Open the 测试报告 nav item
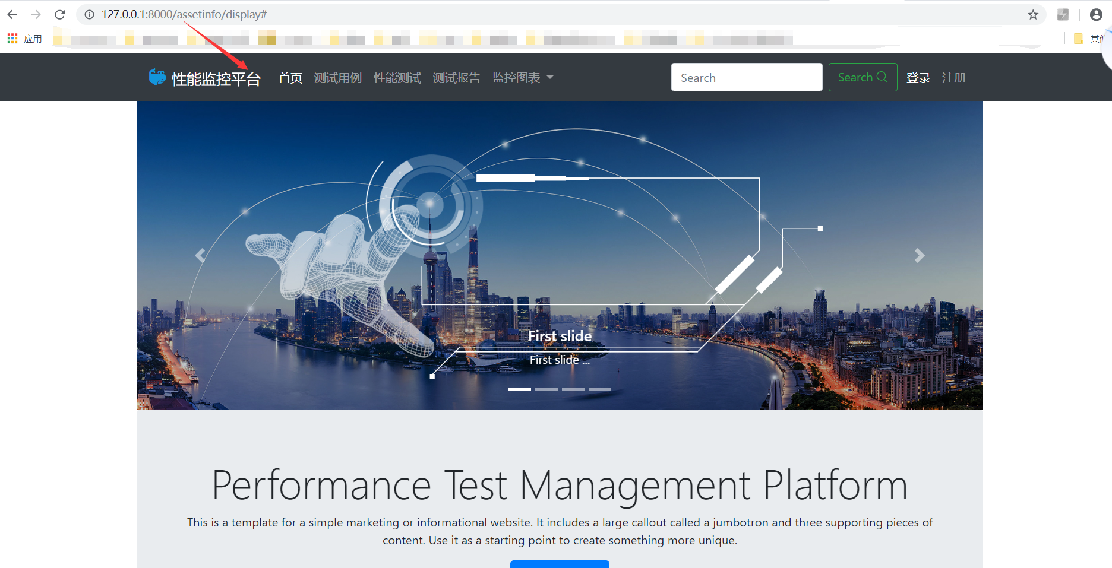1112x568 pixels. (457, 78)
